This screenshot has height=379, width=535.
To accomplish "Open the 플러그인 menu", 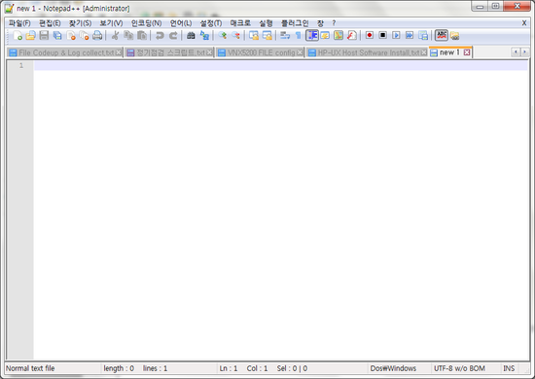I will 295,23.
